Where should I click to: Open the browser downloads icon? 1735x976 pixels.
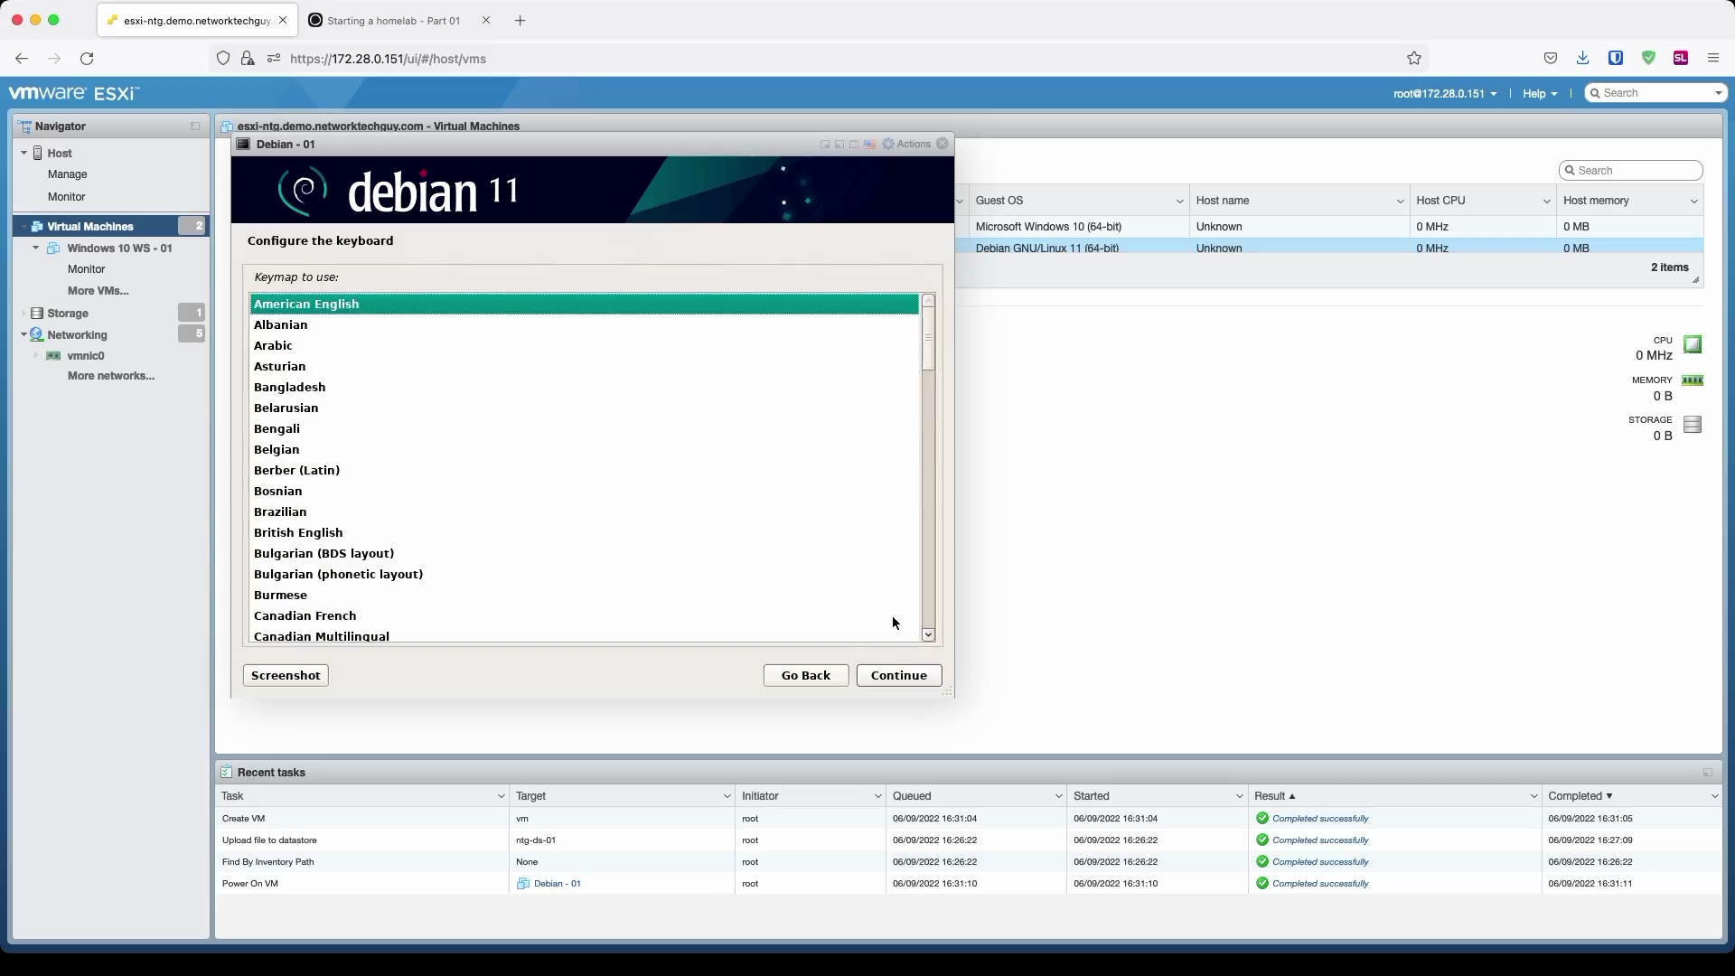tap(1582, 59)
